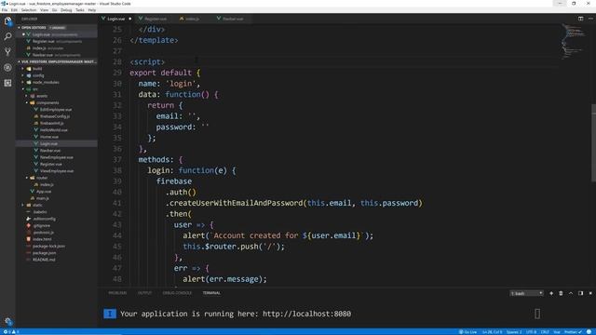Open the View menu
Screen dimensions: 596x335
point(45,10)
